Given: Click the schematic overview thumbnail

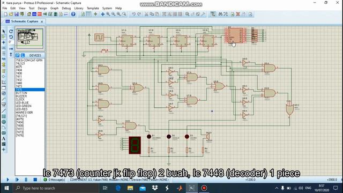Looking at the screenshot, I should tap(30, 38).
